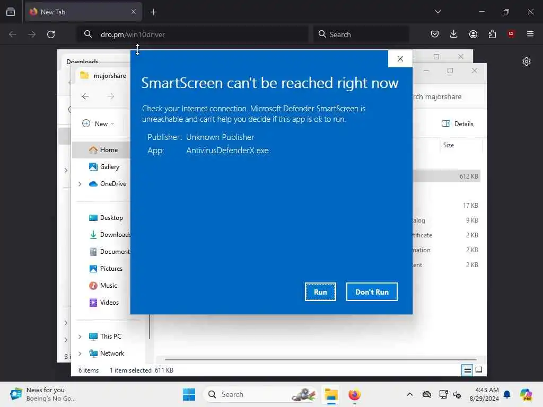
Task: Open Firefox application hamburger menu
Action: point(530,34)
